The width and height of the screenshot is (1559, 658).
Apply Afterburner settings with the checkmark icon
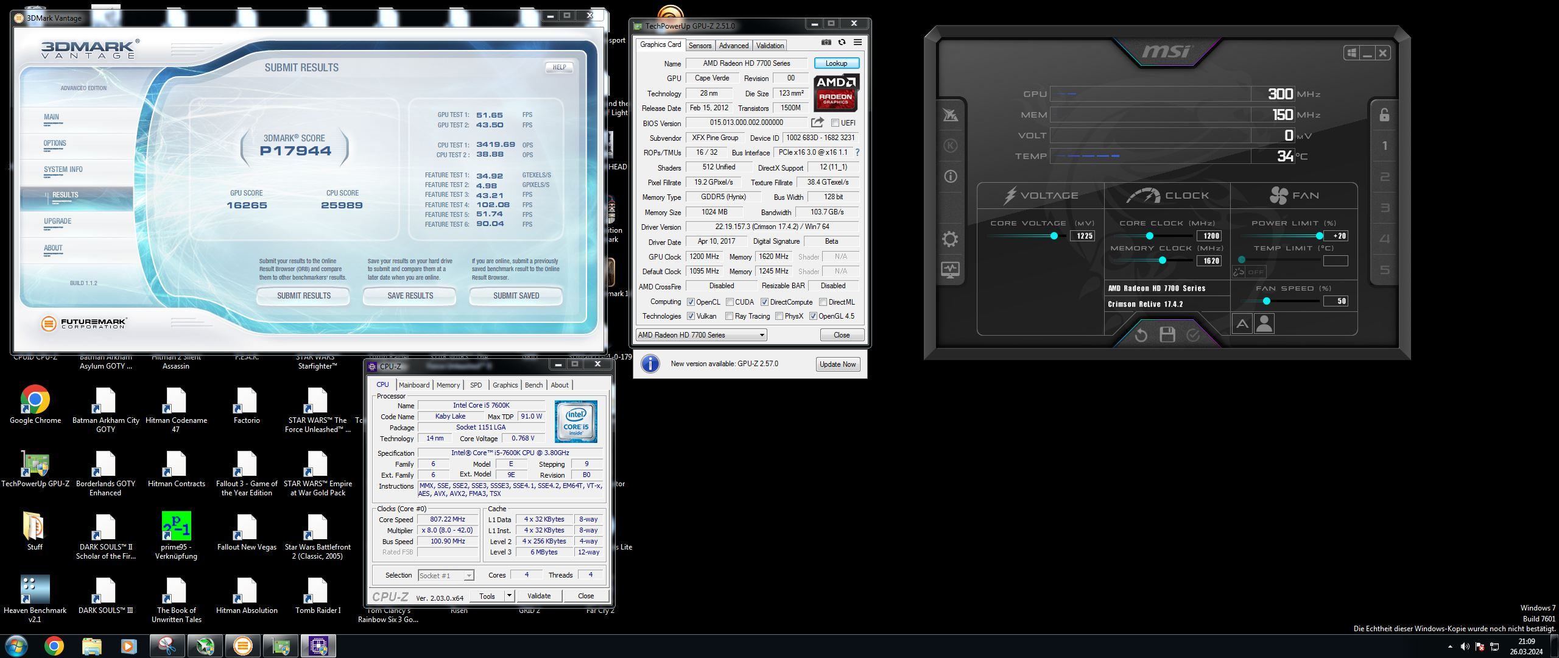(x=1193, y=335)
